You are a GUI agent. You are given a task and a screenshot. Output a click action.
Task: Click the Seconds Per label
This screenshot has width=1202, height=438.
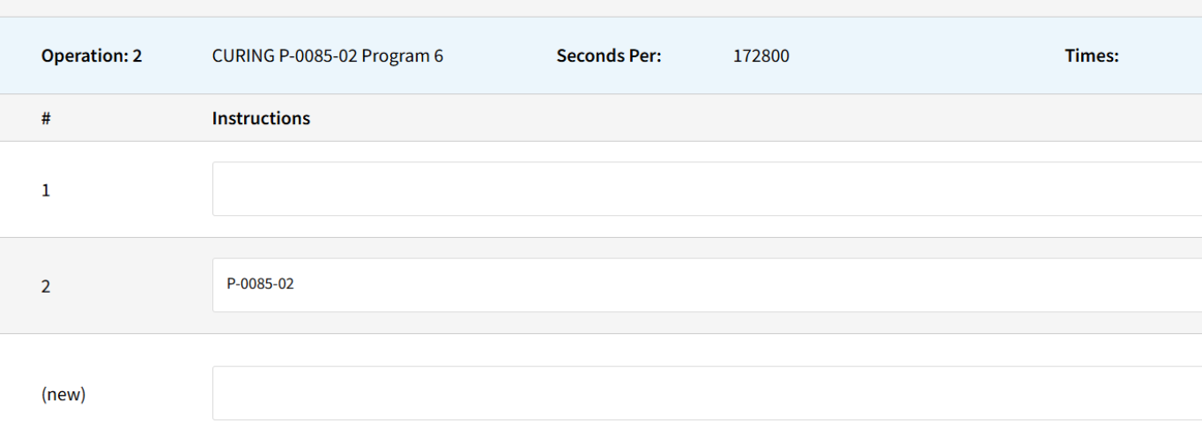point(609,56)
